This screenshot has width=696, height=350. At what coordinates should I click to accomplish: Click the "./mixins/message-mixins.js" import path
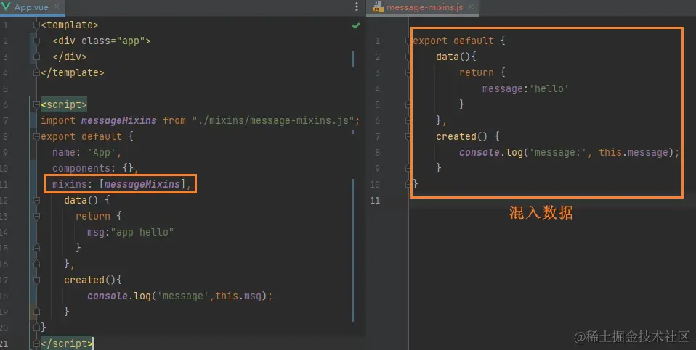[x=273, y=120]
